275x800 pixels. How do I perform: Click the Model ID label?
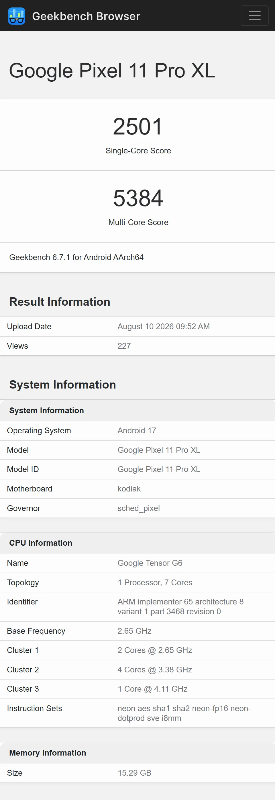click(x=23, y=469)
